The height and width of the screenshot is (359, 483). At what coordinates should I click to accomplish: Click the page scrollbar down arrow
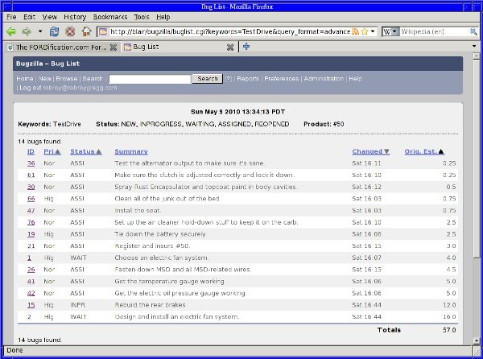[x=477, y=340]
